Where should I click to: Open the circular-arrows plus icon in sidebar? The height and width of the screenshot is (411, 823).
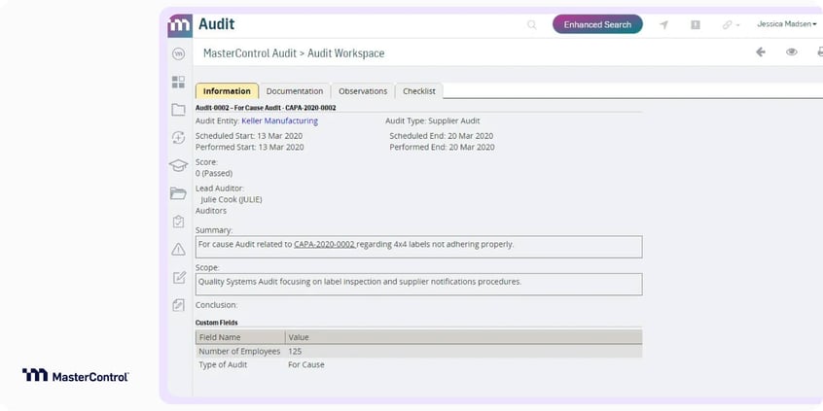pos(178,137)
